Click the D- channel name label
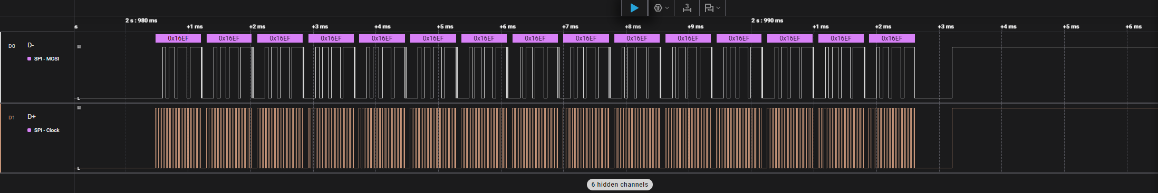 click(x=31, y=45)
